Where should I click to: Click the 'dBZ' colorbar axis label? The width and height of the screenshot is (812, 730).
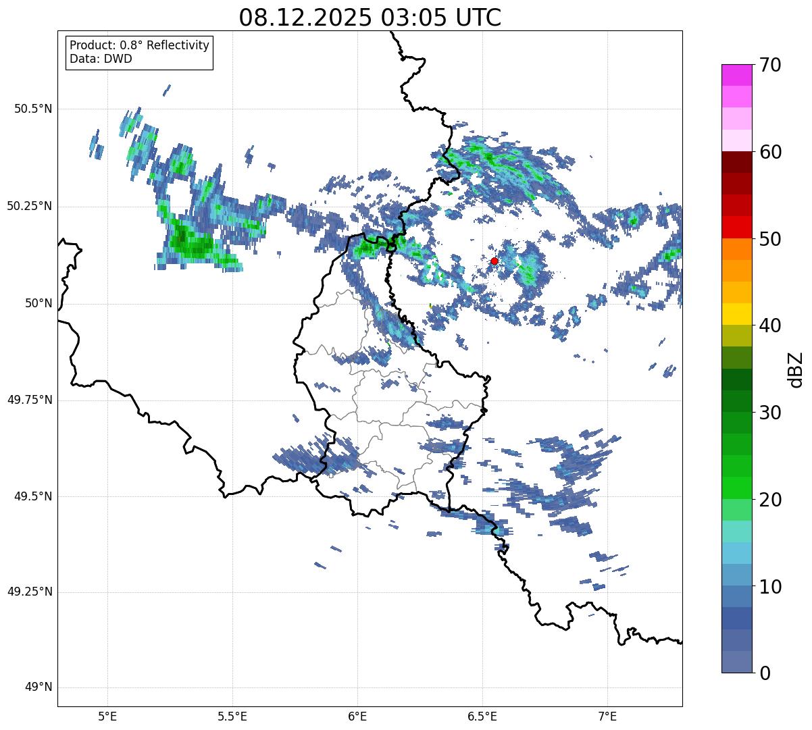[796, 369]
